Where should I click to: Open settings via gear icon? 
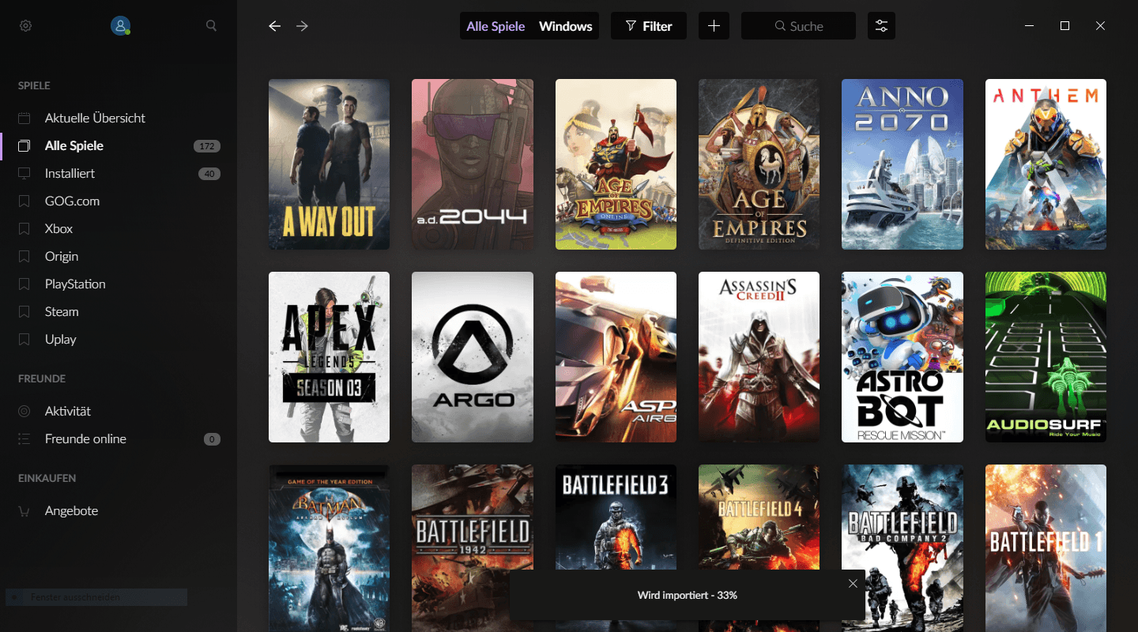pos(25,26)
